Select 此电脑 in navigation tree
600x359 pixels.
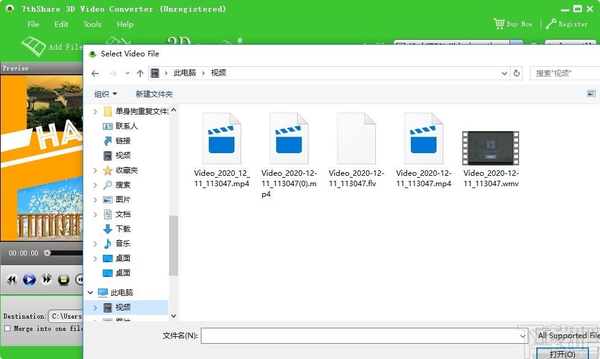point(115,292)
